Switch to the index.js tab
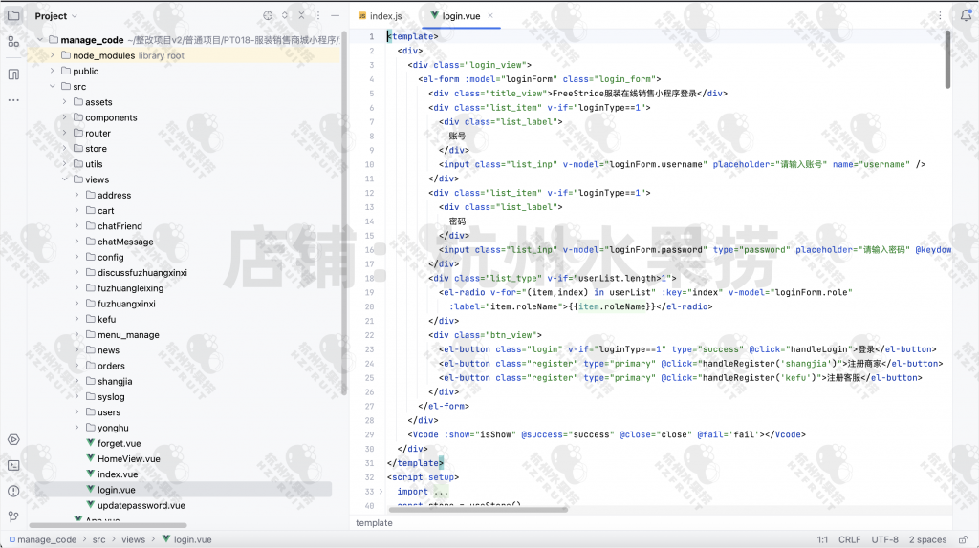This screenshot has height=548, width=979. pyautogui.click(x=380, y=16)
